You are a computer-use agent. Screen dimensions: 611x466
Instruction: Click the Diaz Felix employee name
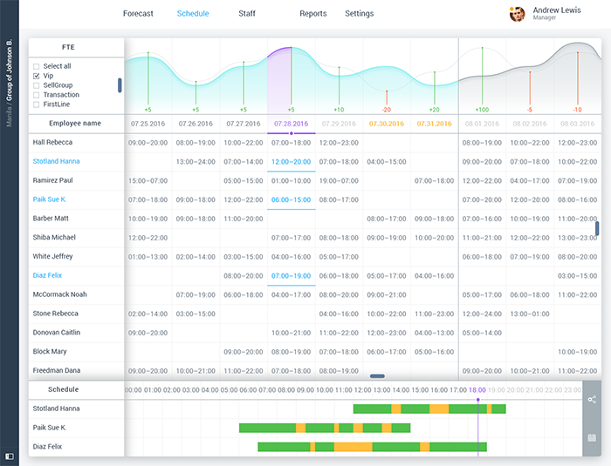point(47,275)
